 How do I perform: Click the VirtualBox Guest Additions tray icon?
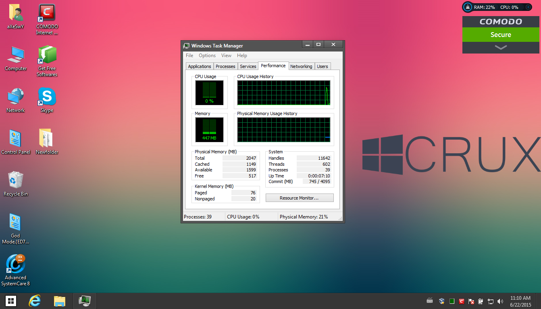442,301
